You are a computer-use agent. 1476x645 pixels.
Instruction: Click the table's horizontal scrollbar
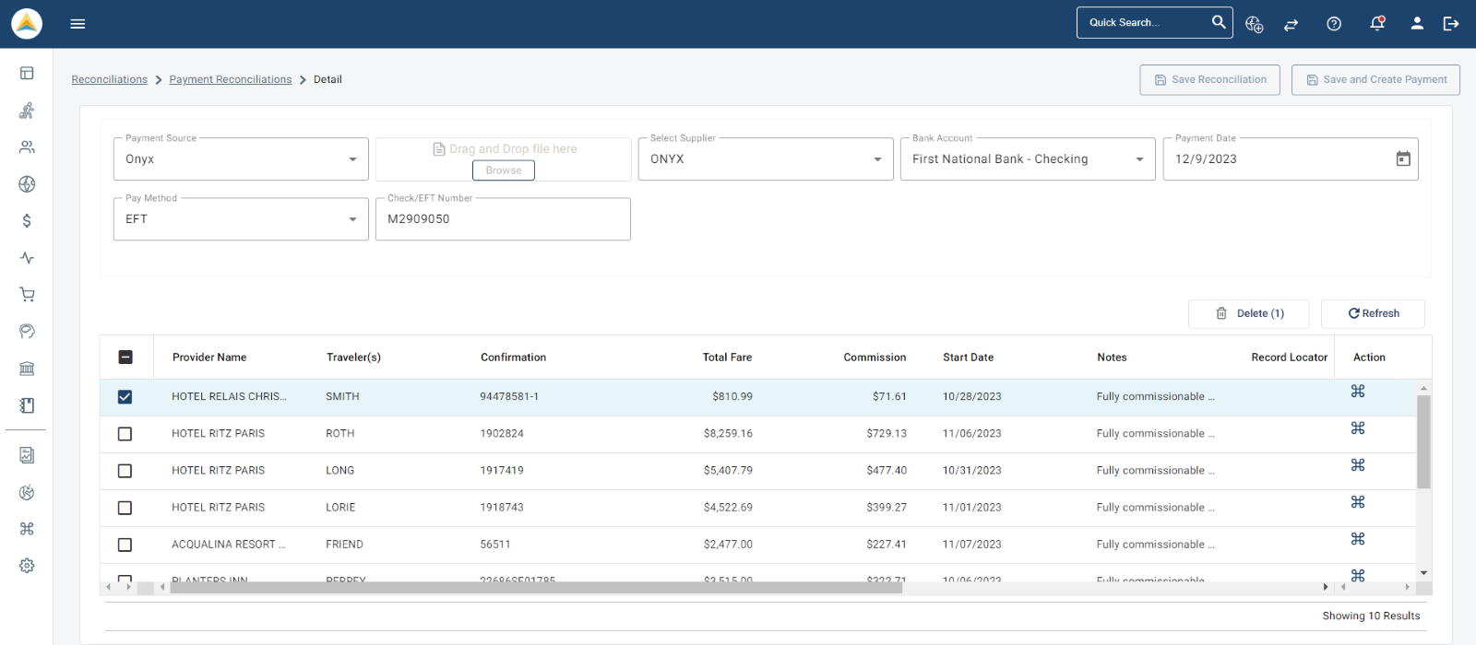[535, 587]
